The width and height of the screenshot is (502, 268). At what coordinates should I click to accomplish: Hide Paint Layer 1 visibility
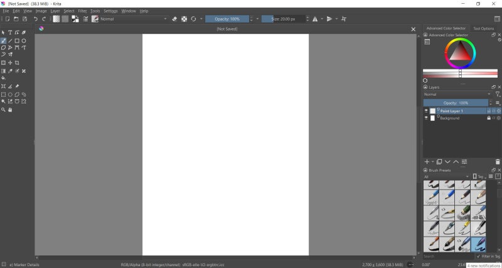pyautogui.click(x=426, y=111)
